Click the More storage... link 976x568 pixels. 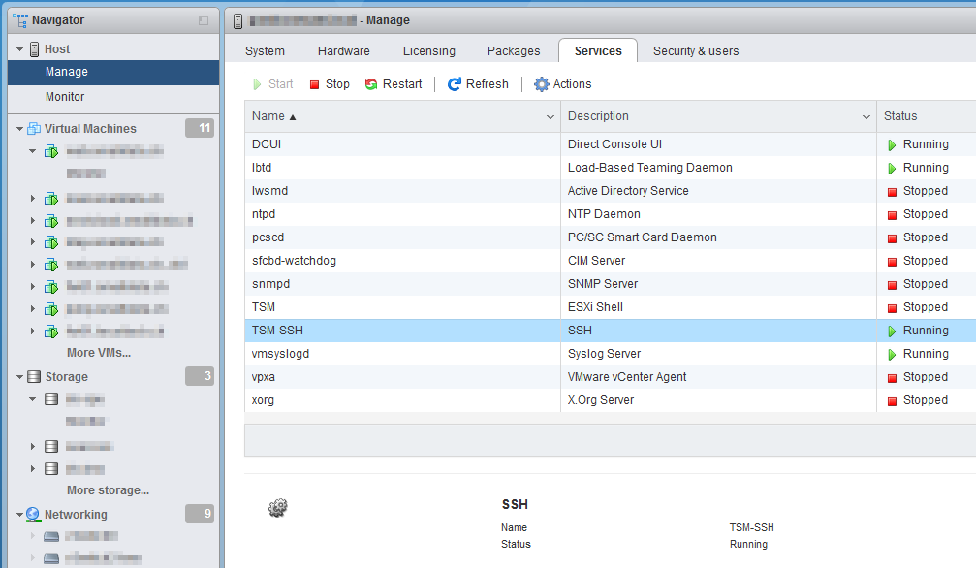coord(109,490)
